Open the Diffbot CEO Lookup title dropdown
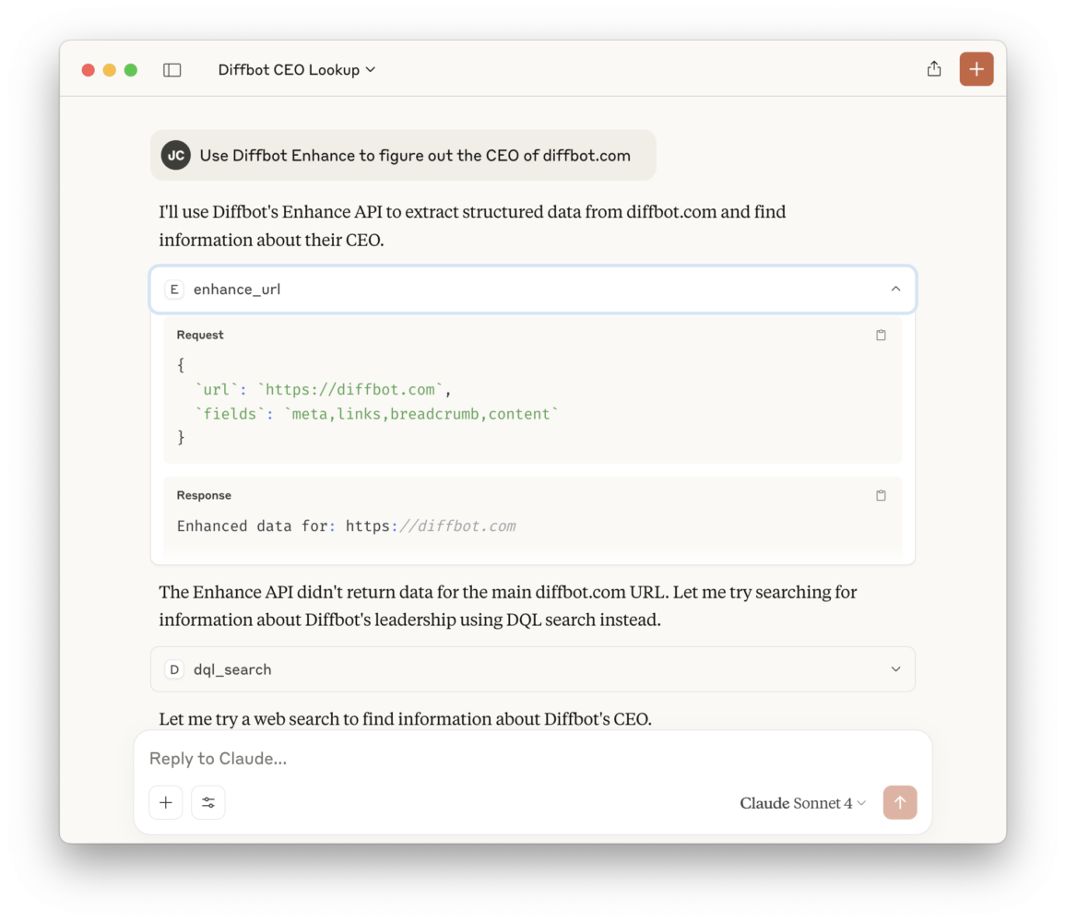Viewport: 1066px width, 922px height. pyautogui.click(x=296, y=70)
